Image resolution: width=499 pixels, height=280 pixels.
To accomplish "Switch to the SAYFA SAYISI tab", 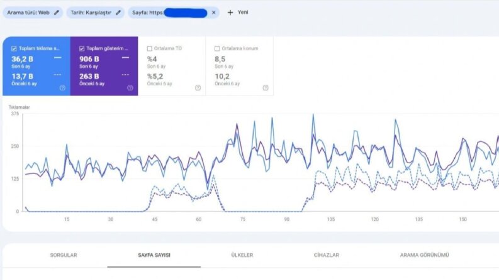I will click(154, 256).
